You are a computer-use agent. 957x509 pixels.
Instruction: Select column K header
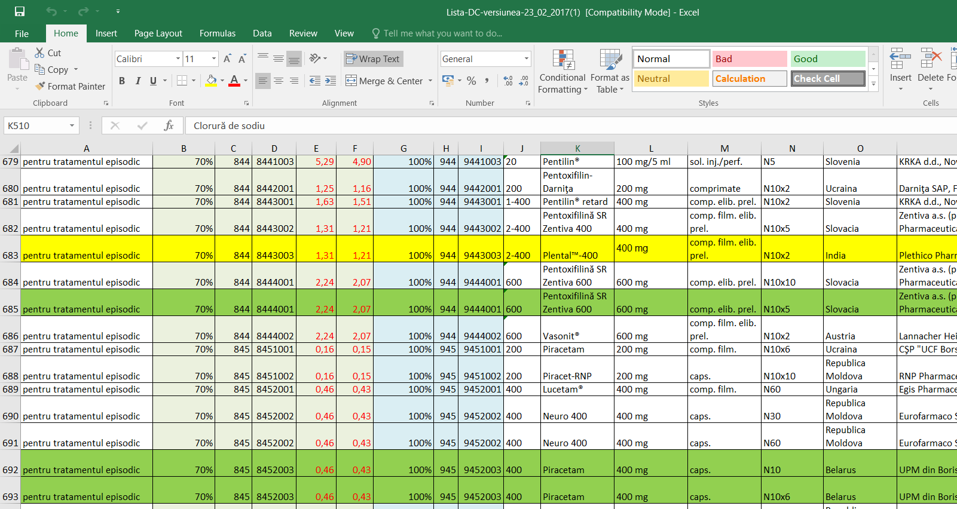pyautogui.click(x=577, y=148)
